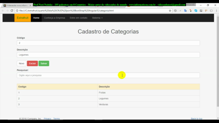
Task: Click the page vertical scrollbar
Action: (x=218, y=61)
